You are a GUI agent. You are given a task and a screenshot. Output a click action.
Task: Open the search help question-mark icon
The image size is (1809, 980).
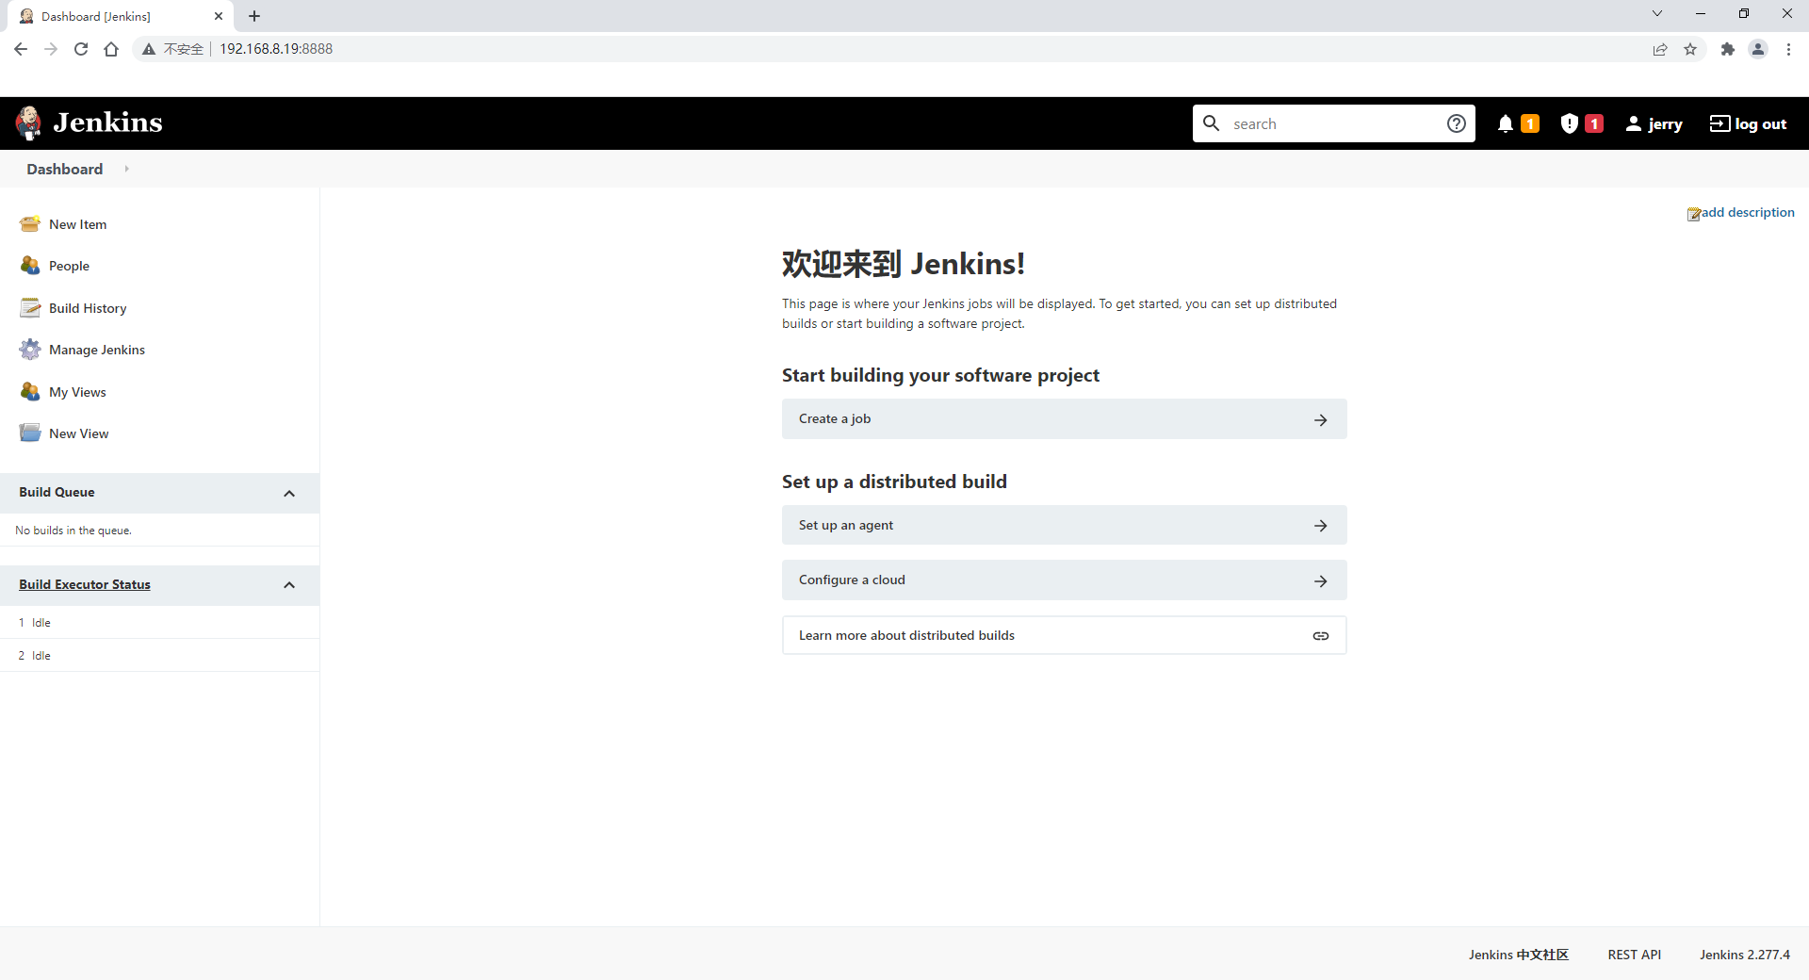[x=1456, y=123]
